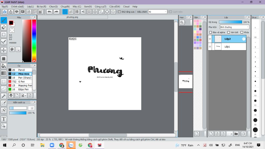The width and height of the screenshot is (265, 149).
Task: Enable curve snap
Action: pyautogui.click(x=101, y=12)
